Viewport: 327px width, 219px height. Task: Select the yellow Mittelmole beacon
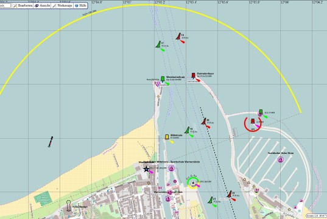167,137
